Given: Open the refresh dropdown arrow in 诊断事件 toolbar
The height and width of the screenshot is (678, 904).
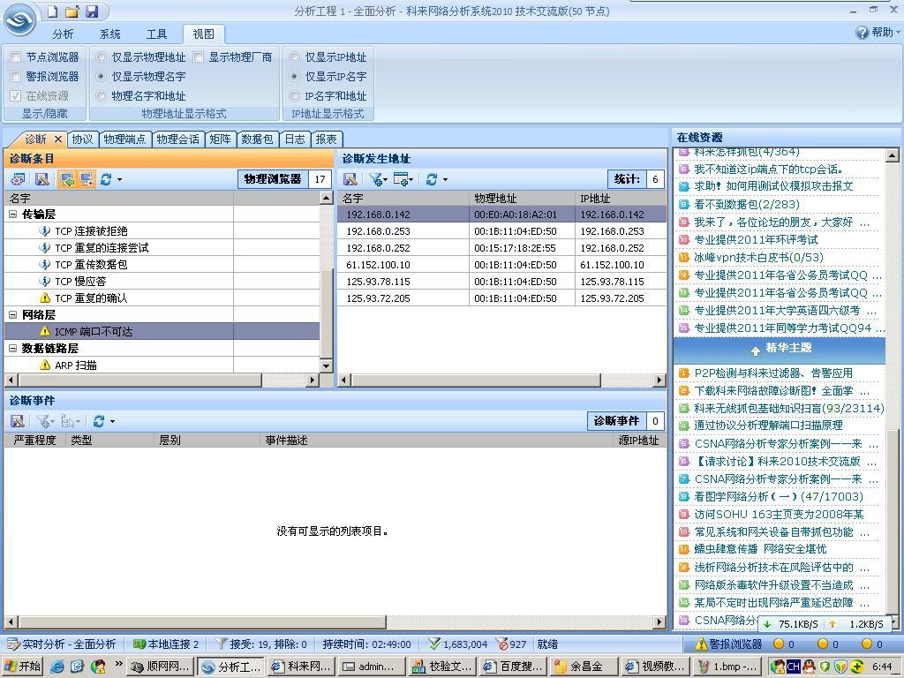Looking at the screenshot, I should pyautogui.click(x=112, y=422).
